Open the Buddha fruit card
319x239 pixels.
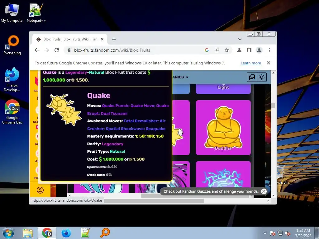tap(223, 128)
